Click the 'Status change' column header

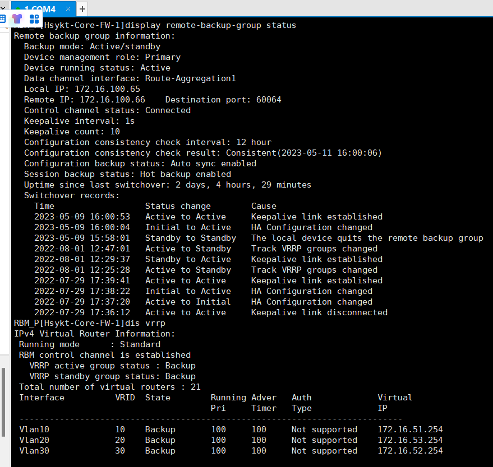pos(178,206)
